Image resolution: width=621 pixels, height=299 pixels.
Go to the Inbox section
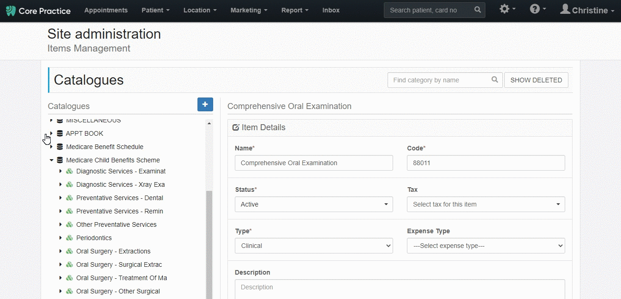pos(331,10)
